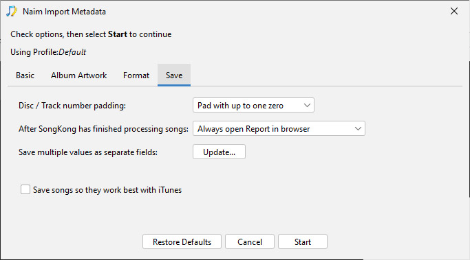Open the 'Always open Report in browser' dropdown

point(279,128)
